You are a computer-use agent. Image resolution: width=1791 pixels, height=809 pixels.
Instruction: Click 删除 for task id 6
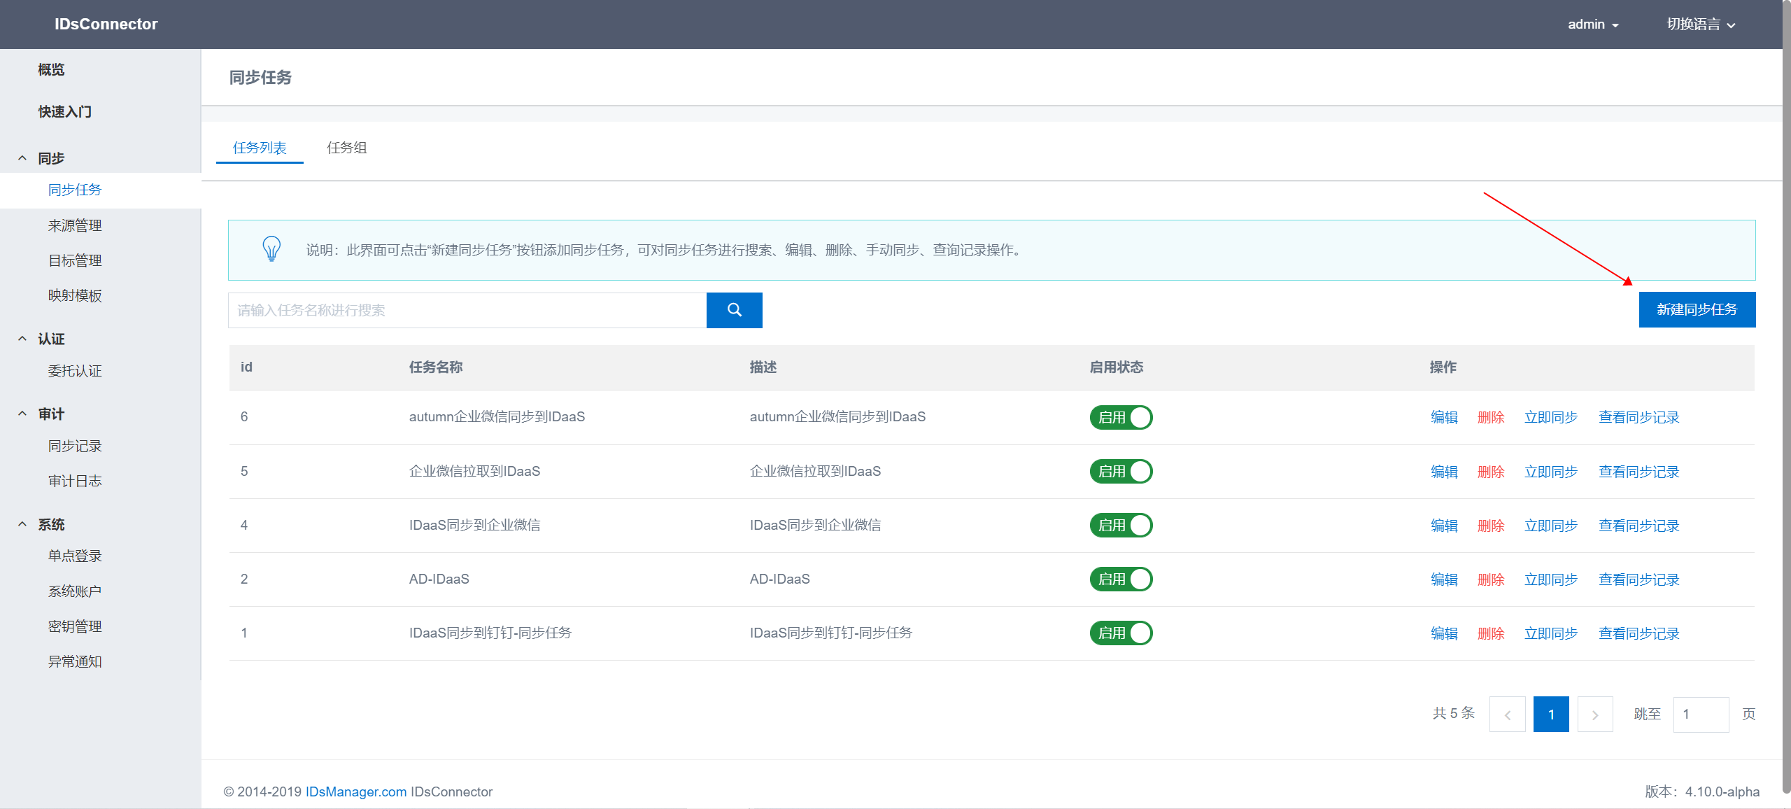click(1491, 417)
